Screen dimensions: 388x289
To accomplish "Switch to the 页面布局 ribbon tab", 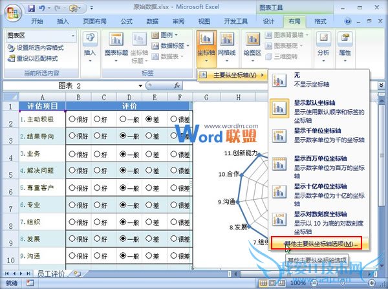I will click(95, 21).
